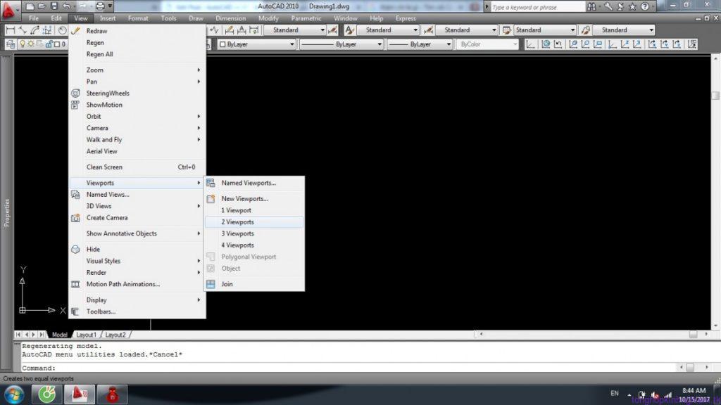
Task: Toggle the layer on/off lightbulb icon
Action: [x=23, y=44]
